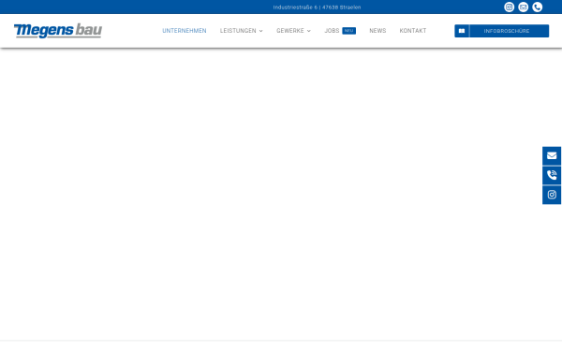Open the News menu item

[377, 31]
